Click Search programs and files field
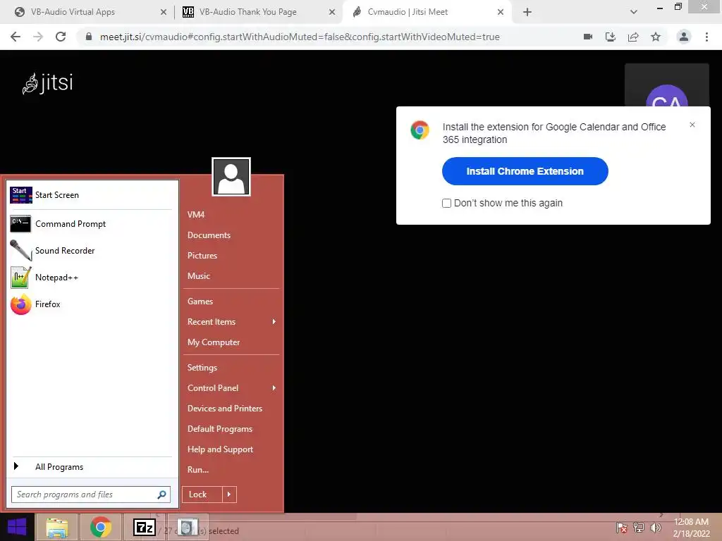The height and width of the screenshot is (541, 722). (91, 495)
